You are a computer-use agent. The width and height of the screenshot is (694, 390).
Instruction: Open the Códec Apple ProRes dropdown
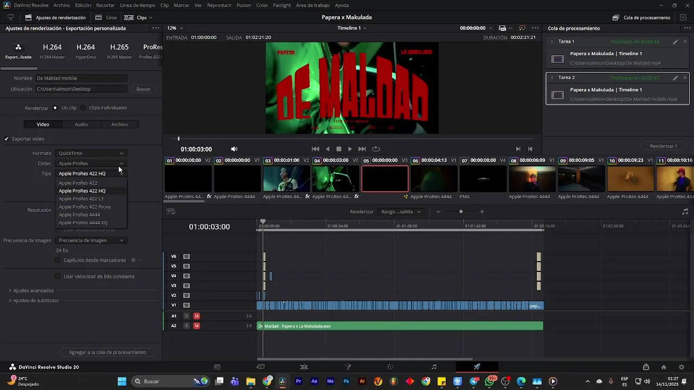pyautogui.click(x=91, y=163)
